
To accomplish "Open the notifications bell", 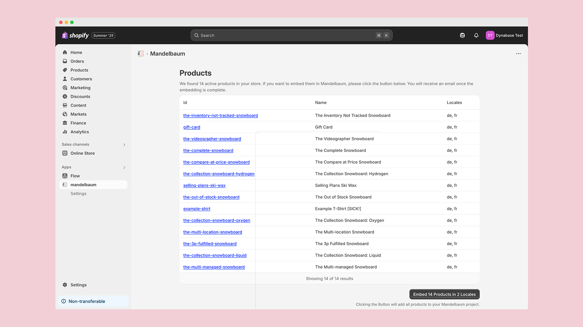I will point(476,35).
